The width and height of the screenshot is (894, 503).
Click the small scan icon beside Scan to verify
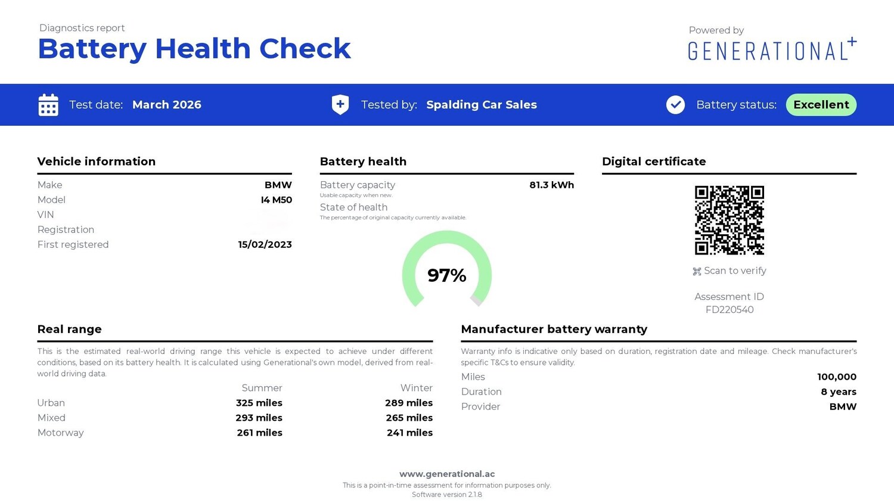click(697, 272)
